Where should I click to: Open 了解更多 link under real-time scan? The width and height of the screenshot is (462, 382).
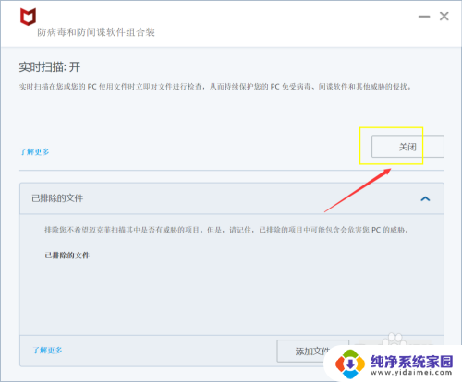(x=34, y=152)
